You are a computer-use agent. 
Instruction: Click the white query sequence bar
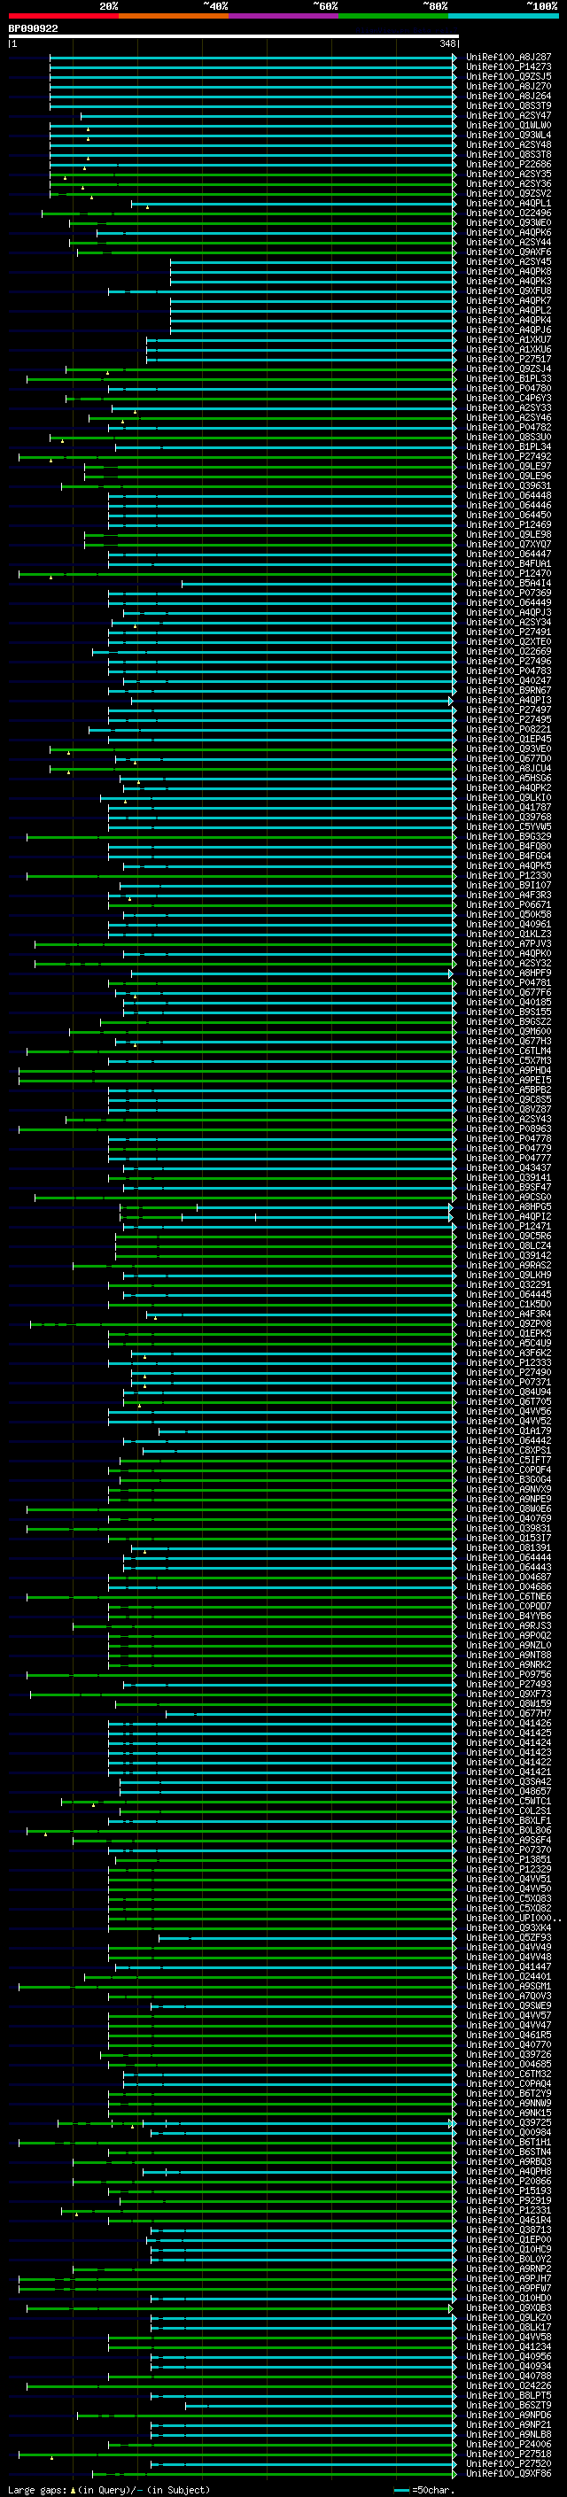[x=234, y=37]
